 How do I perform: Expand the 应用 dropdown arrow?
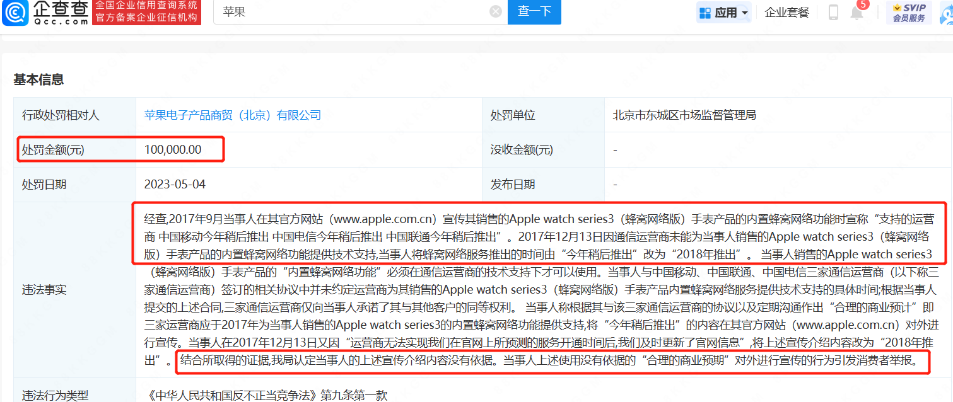[745, 13]
